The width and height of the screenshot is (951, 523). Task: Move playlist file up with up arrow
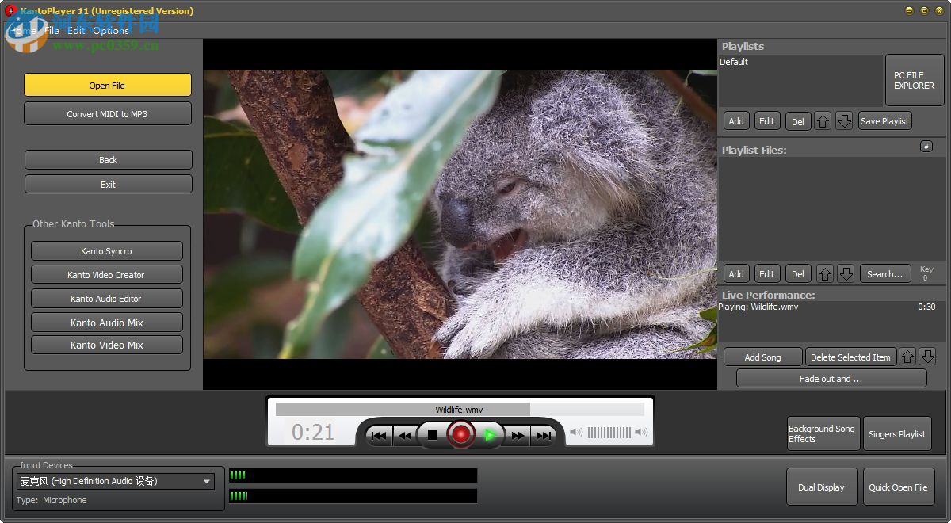click(826, 273)
